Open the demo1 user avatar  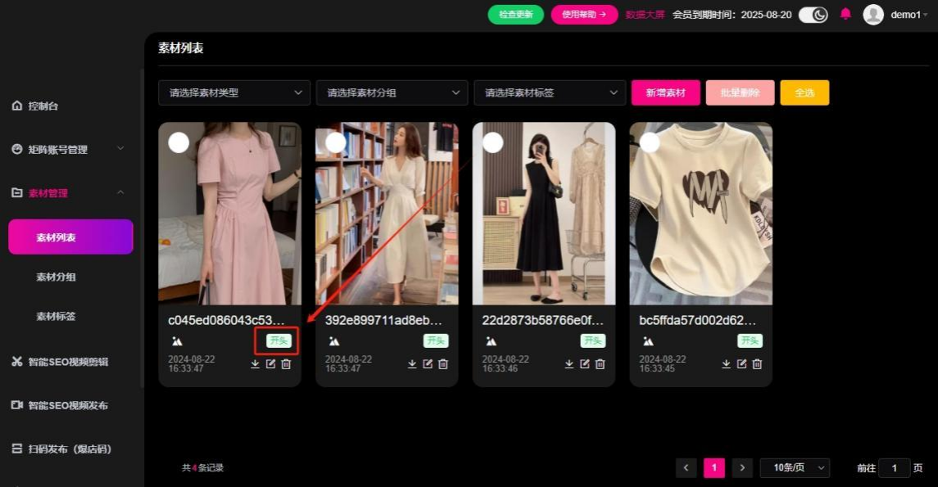[873, 15]
